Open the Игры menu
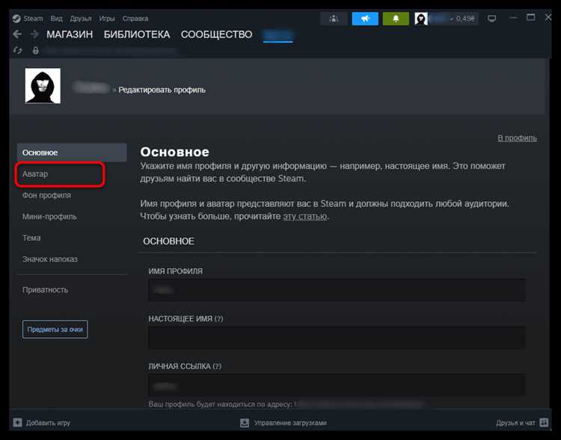Screen dimensions: 561x440 [x=107, y=19]
